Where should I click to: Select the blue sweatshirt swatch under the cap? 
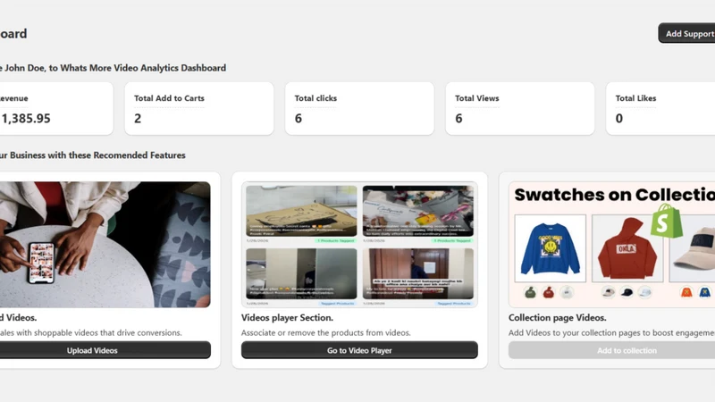[x=705, y=292]
